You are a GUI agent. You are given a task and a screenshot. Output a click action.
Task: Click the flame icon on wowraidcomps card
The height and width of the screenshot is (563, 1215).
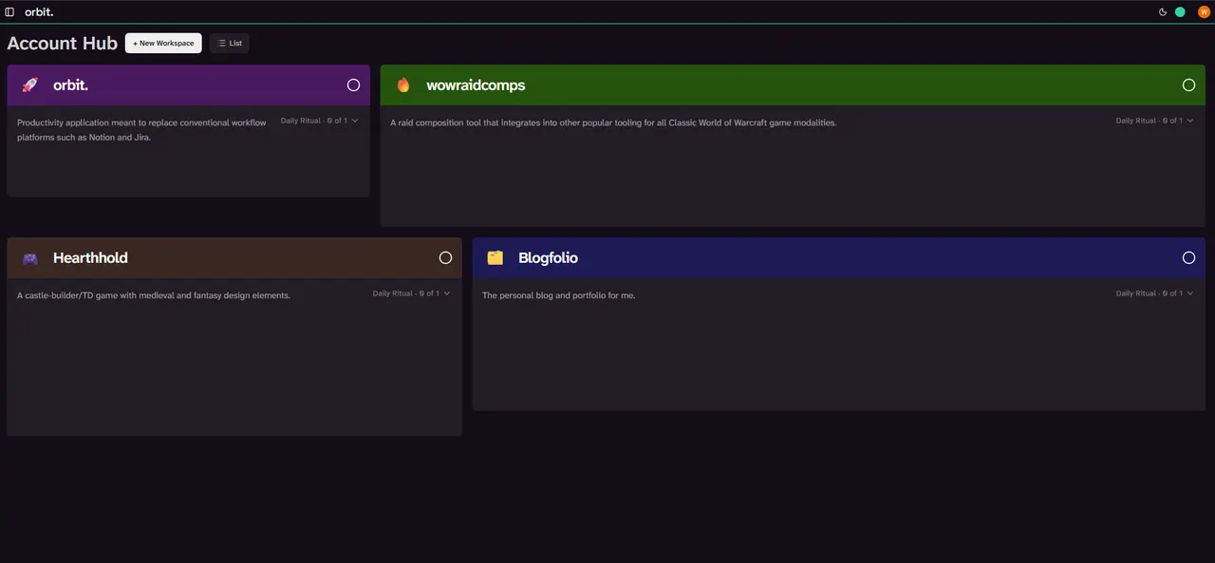[x=403, y=85]
